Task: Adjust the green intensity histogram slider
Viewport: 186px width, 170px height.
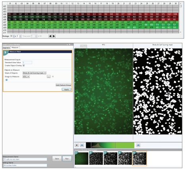Action: tap(115, 145)
